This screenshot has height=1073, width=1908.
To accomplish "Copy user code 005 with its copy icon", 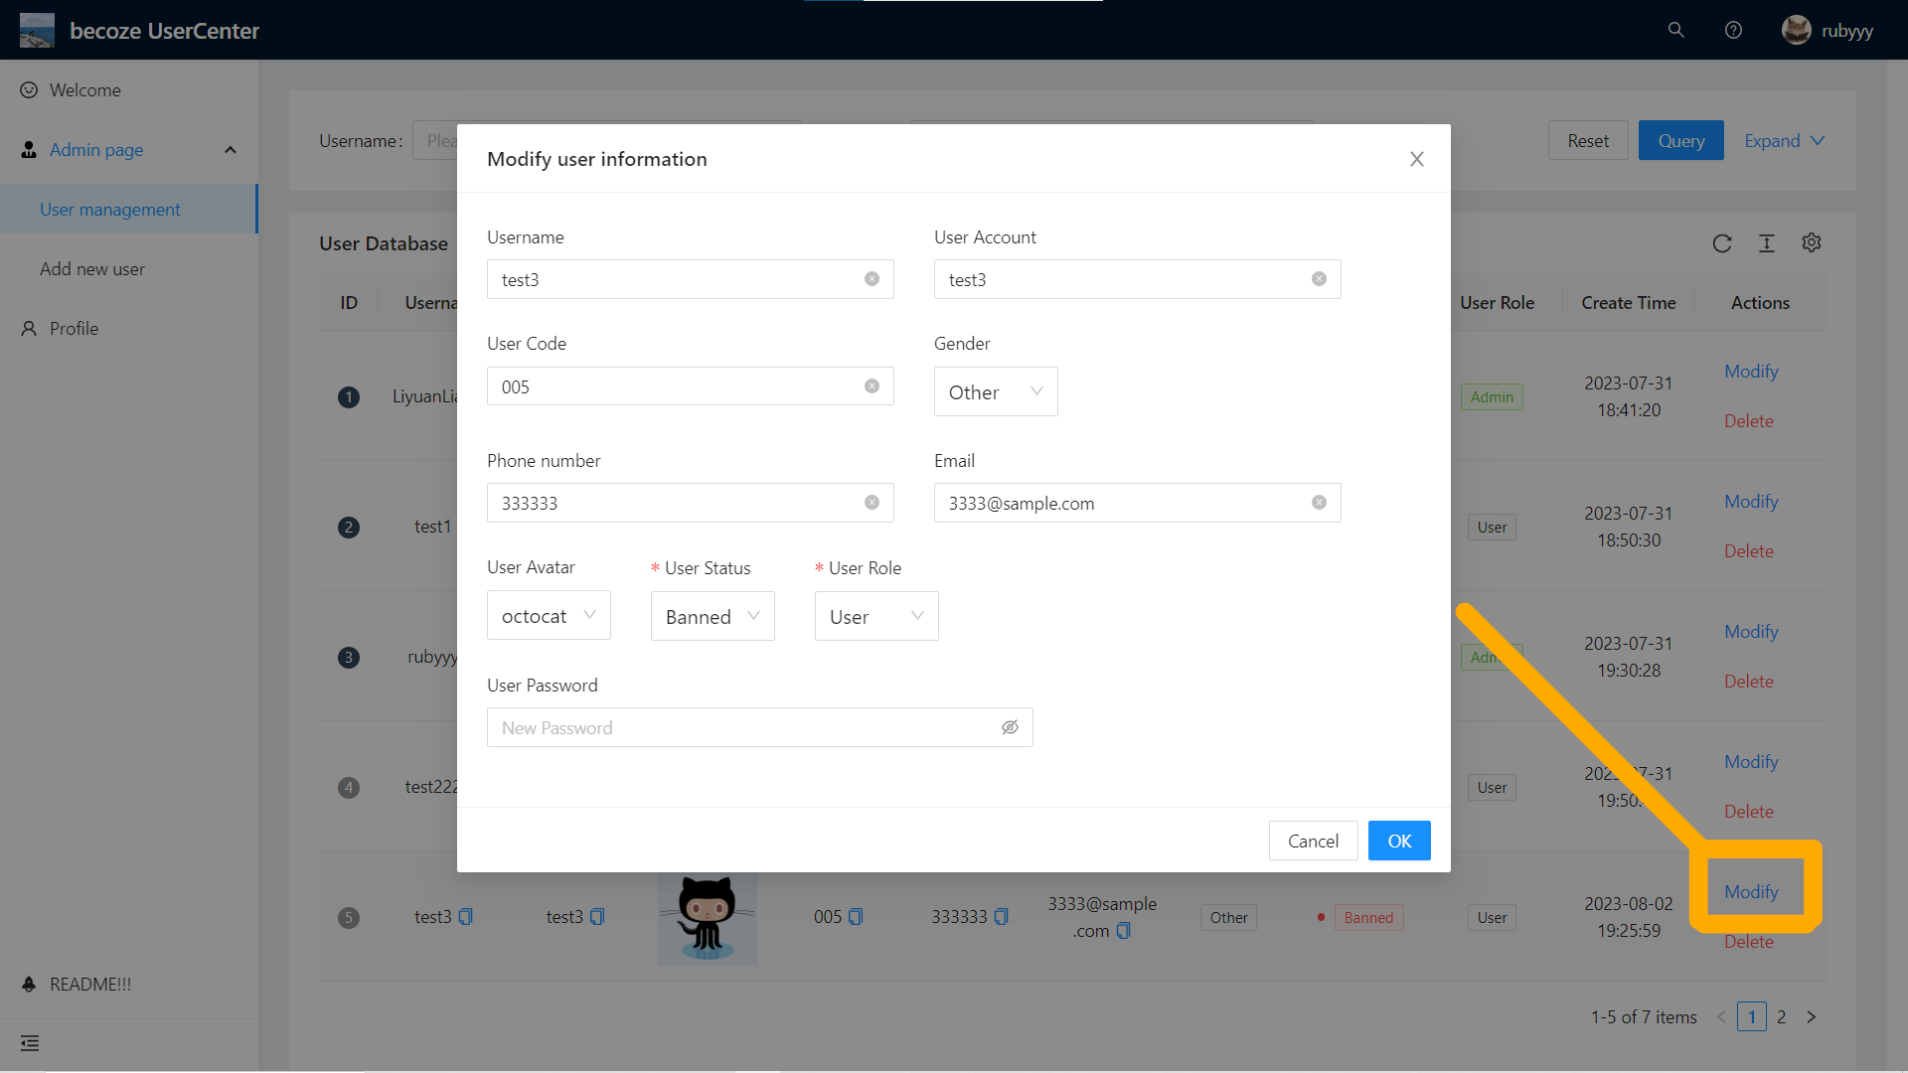I will (x=856, y=917).
